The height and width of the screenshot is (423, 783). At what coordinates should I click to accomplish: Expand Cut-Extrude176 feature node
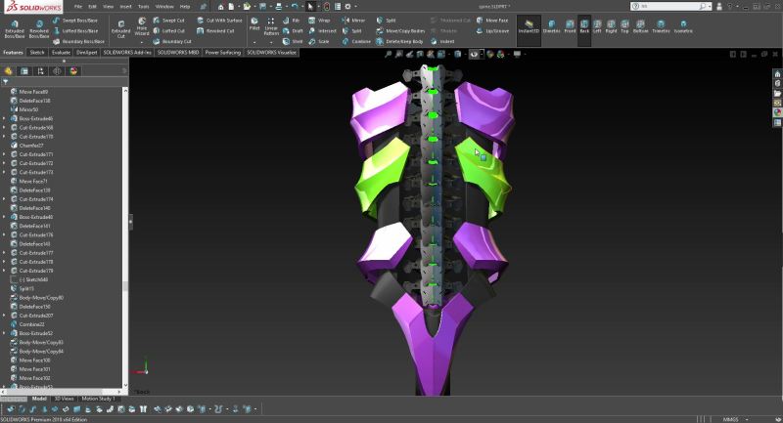[5, 234]
